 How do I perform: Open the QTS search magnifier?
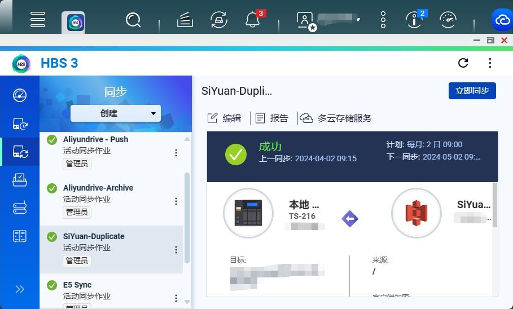coord(133,20)
